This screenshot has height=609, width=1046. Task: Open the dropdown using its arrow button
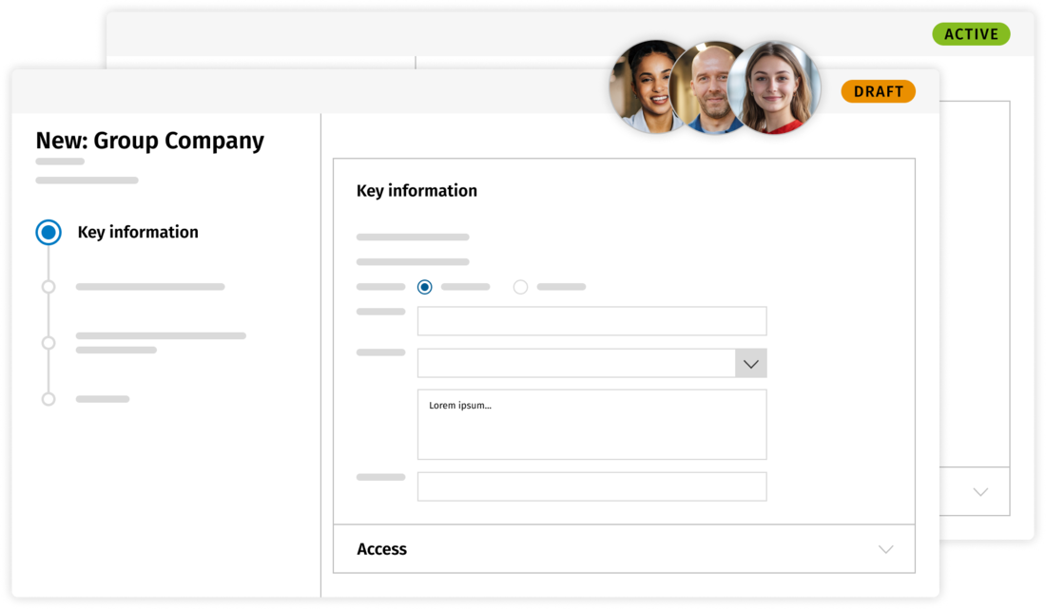(x=750, y=364)
